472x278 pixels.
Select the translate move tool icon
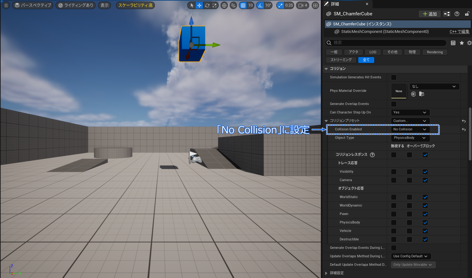pyautogui.click(x=199, y=5)
